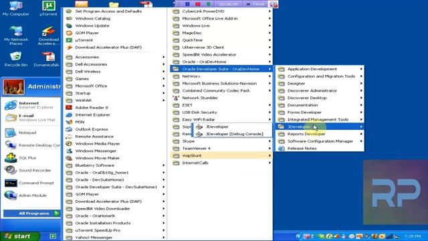Open the Skype program folder
This screenshot has height=241, width=428.
pyautogui.click(x=221, y=141)
